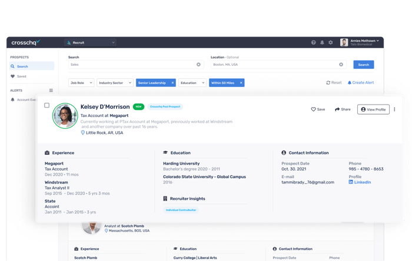Click Kelsey D'Morrison's profile photo

tap(65, 116)
